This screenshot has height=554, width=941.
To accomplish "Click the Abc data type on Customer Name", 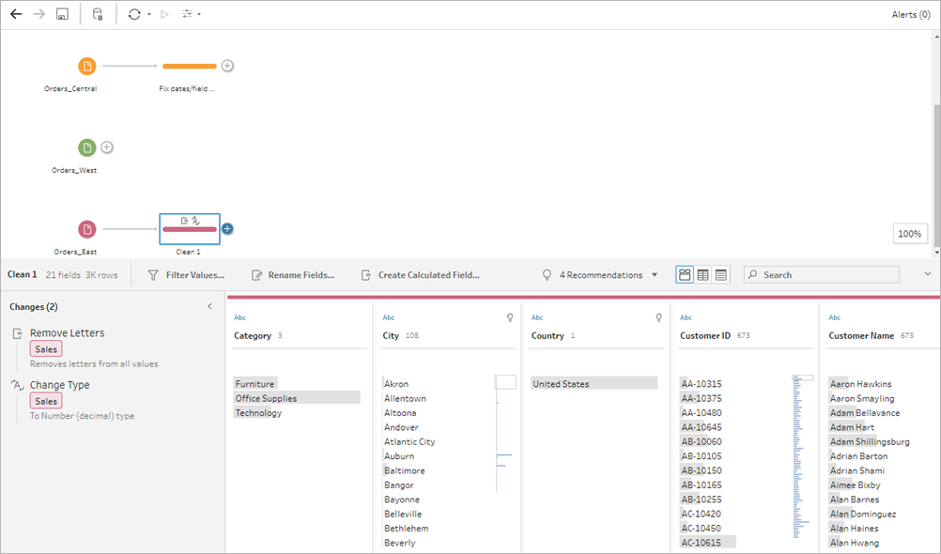I will tap(835, 317).
